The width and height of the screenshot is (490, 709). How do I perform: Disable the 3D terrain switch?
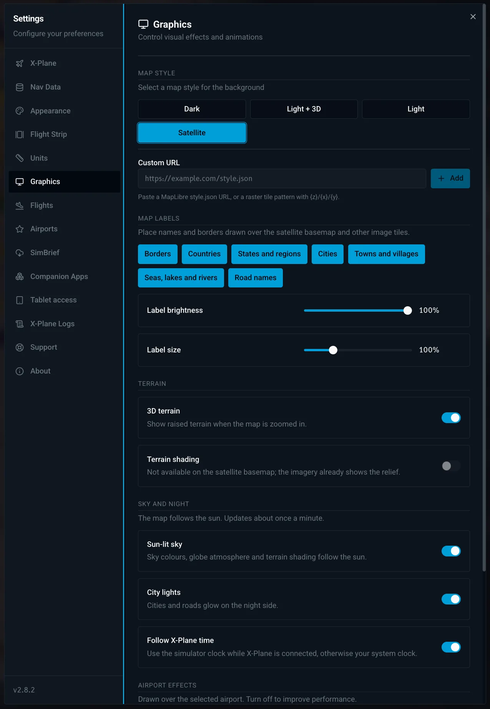[x=451, y=418]
